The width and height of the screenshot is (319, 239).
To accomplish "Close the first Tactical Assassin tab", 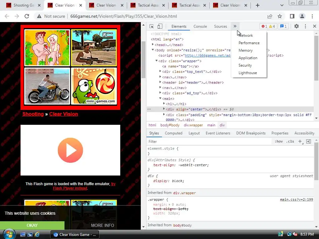I will [164, 5].
